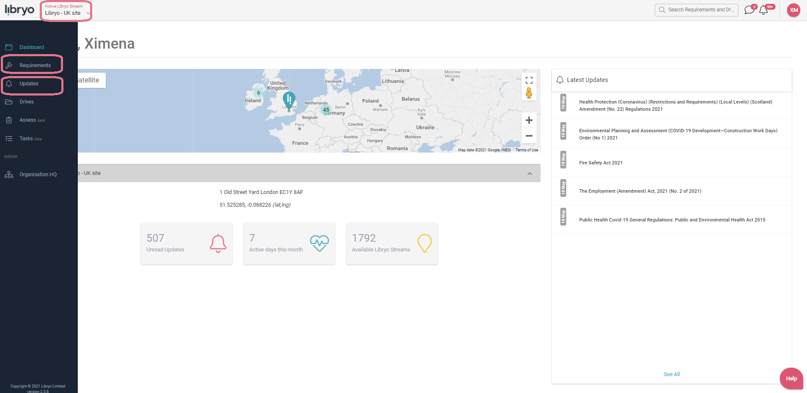The height and width of the screenshot is (393, 807).
Task: Click the Organisation HQ hierarchy icon
Action: pos(9,175)
